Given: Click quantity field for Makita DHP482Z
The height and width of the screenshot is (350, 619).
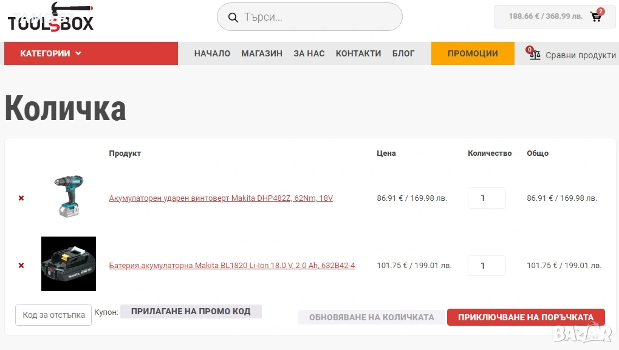Looking at the screenshot, I should [x=487, y=198].
